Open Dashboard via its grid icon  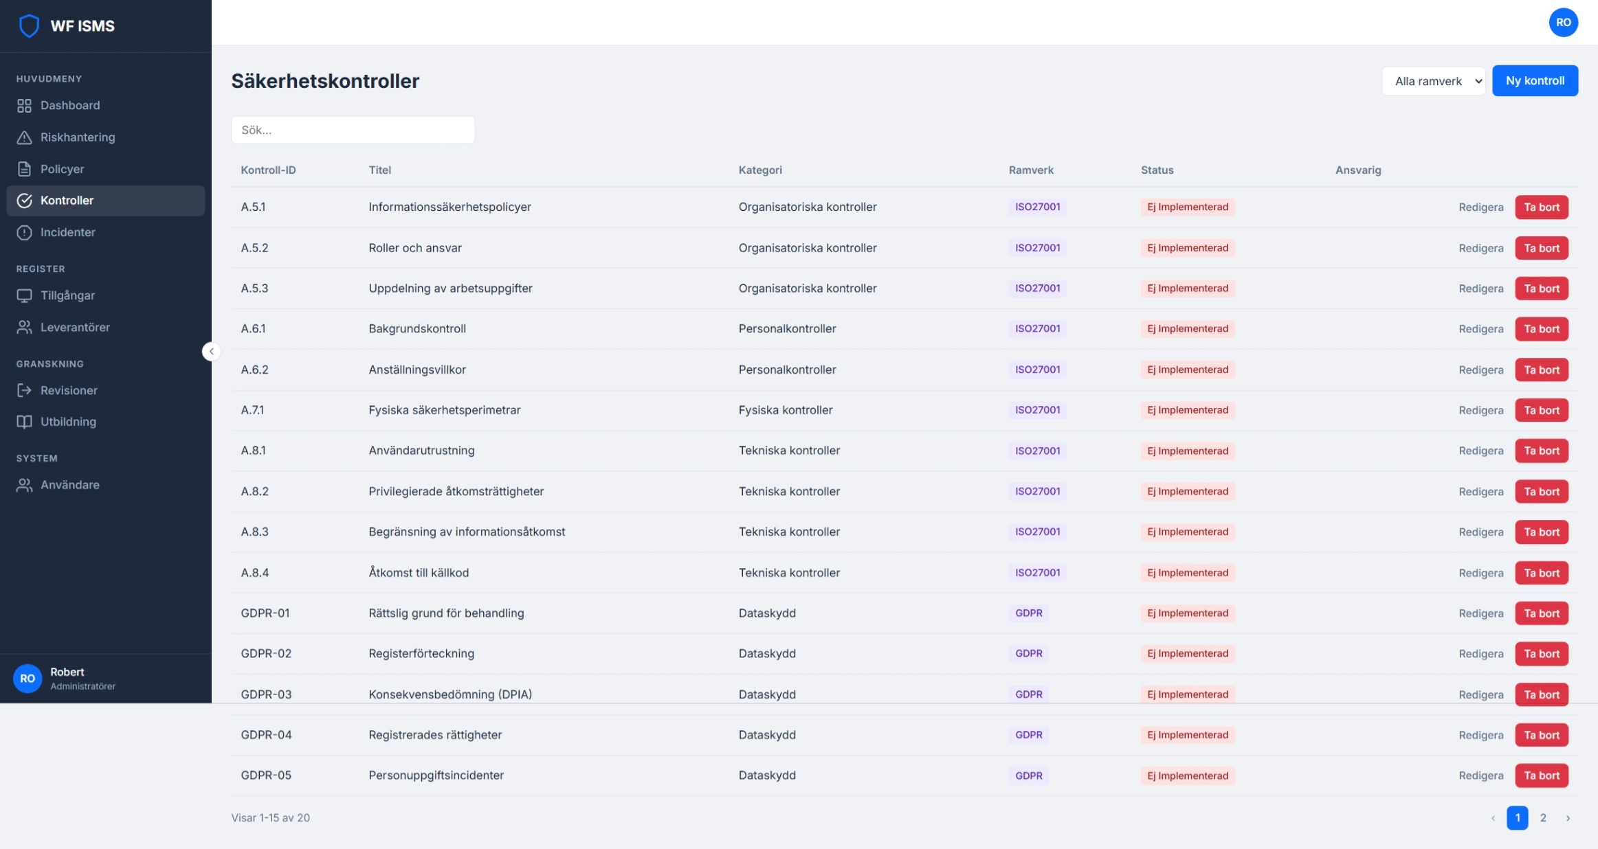pos(24,105)
